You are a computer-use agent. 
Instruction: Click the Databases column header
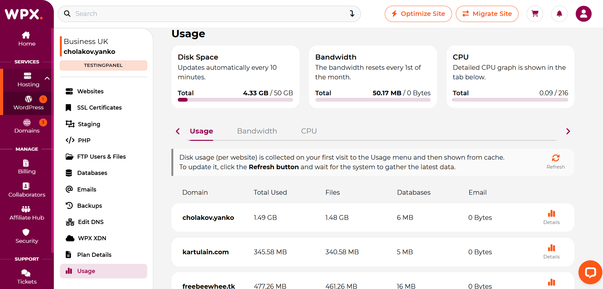(x=414, y=192)
